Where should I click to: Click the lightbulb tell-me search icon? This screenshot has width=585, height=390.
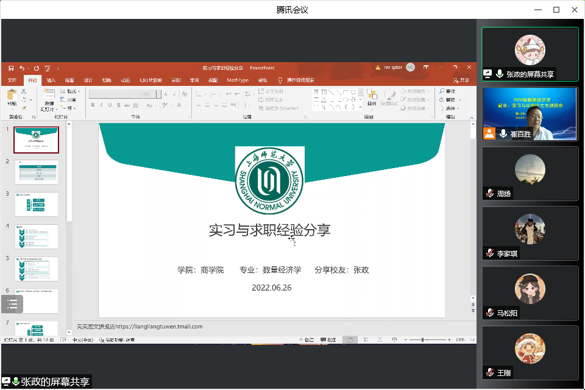pyautogui.click(x=280, y=80)
